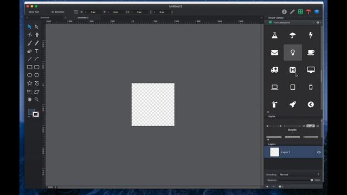Pick the lightning bolt shape
The image size is (347, 195).
point(311,35)
